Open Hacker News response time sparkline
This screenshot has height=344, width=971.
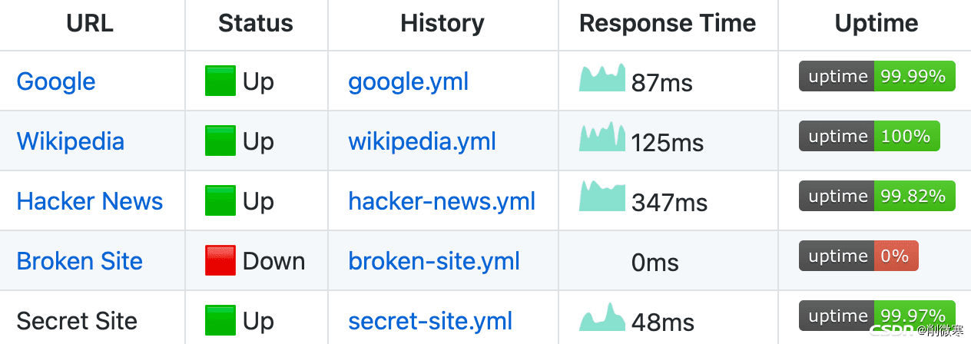(x=602, y=197)
